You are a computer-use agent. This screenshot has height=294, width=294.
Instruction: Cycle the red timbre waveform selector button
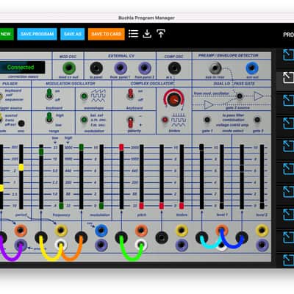click(165, 120)
